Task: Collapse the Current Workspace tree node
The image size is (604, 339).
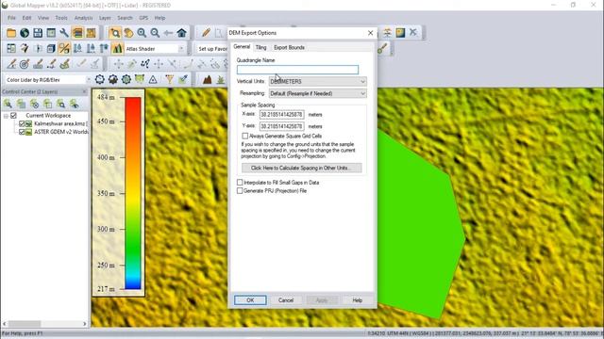Action: pyautogui.click(x=6, y=116)
